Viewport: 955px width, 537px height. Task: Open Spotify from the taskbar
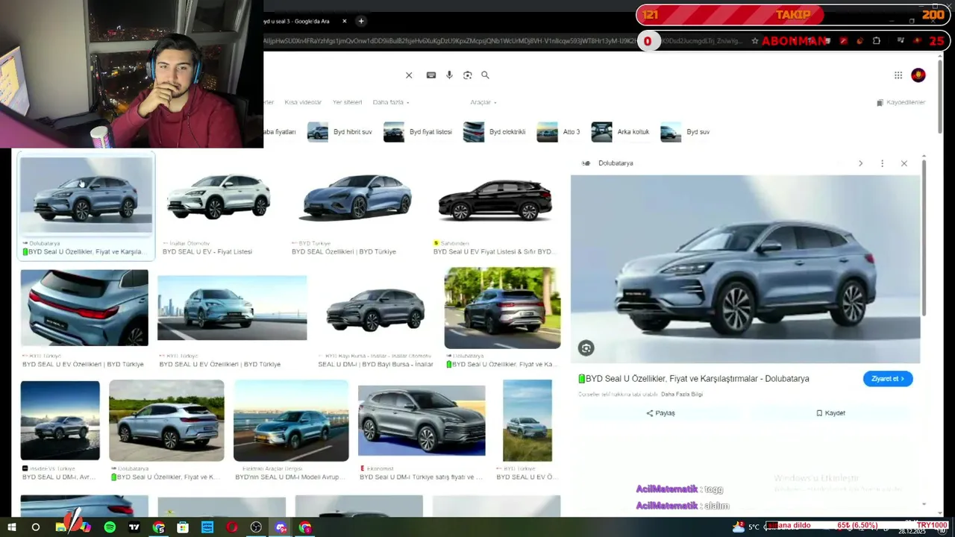110,527
